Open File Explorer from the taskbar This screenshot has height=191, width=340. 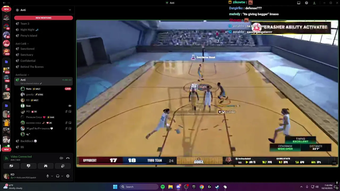pos(171,187)
